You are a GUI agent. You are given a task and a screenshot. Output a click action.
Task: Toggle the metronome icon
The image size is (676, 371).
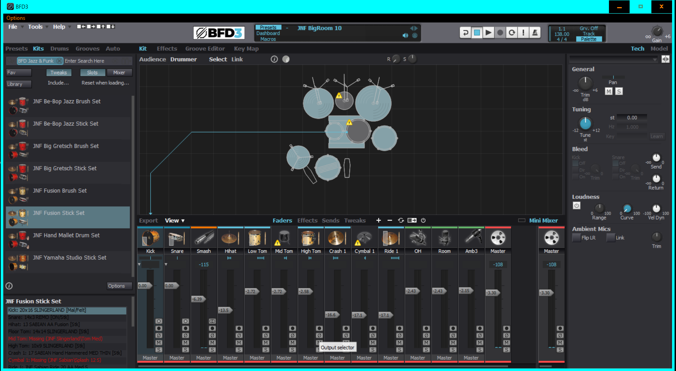535,33
